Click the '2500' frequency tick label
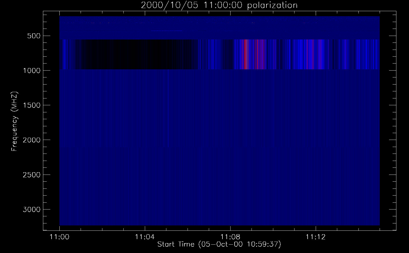Viewport: 409px width, 253px height. tap(32, 175)
